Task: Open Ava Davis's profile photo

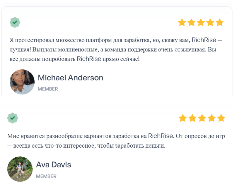Action: (20, 169)
